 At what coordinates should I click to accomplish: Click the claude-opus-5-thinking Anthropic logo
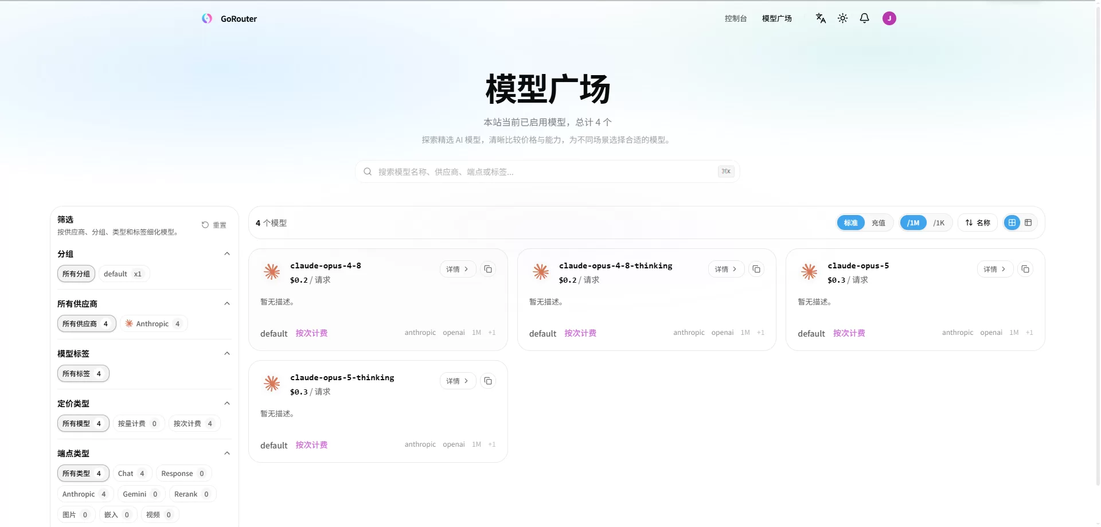coord(272,383)
